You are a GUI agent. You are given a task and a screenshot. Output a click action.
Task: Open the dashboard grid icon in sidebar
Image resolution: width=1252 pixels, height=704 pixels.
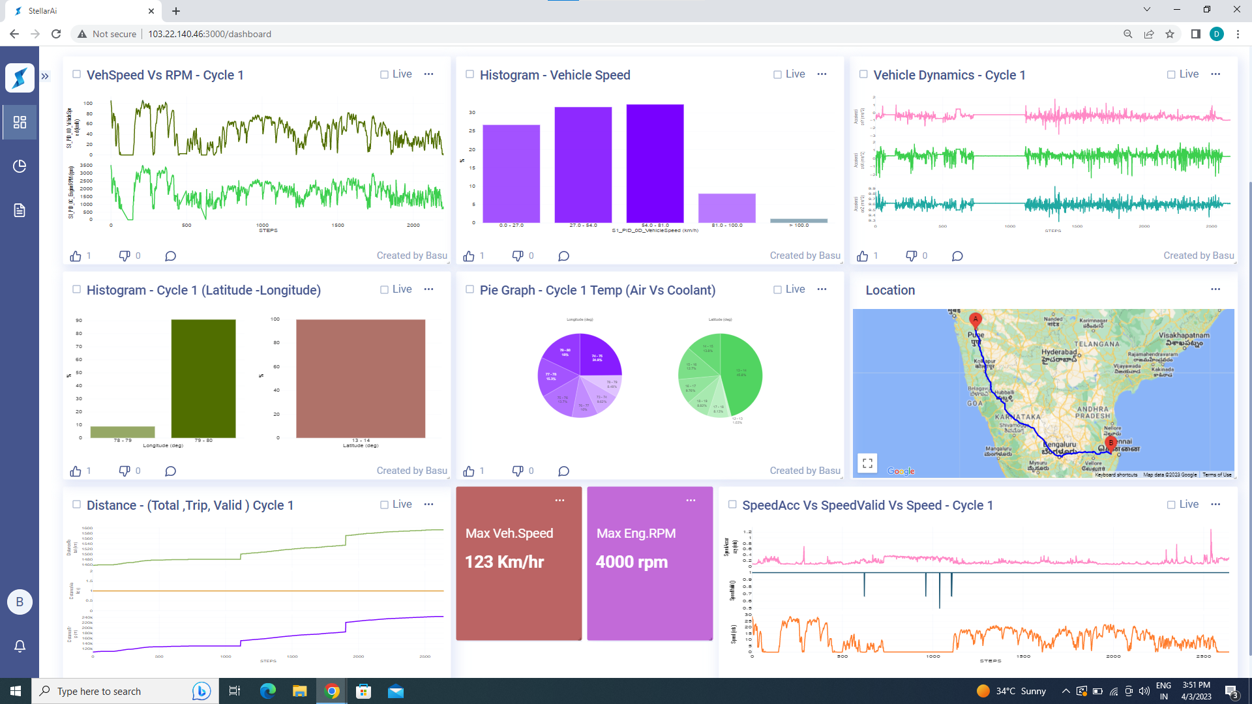click(20, 123)
